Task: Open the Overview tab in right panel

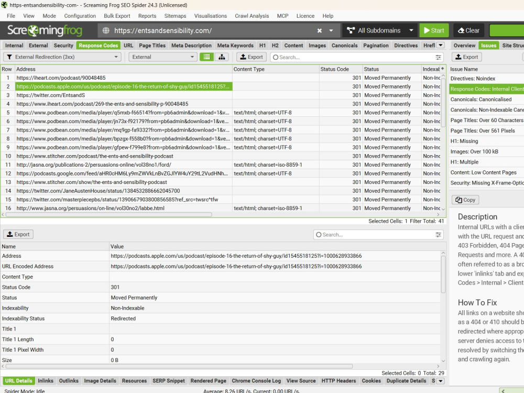Action: (464, 46)
